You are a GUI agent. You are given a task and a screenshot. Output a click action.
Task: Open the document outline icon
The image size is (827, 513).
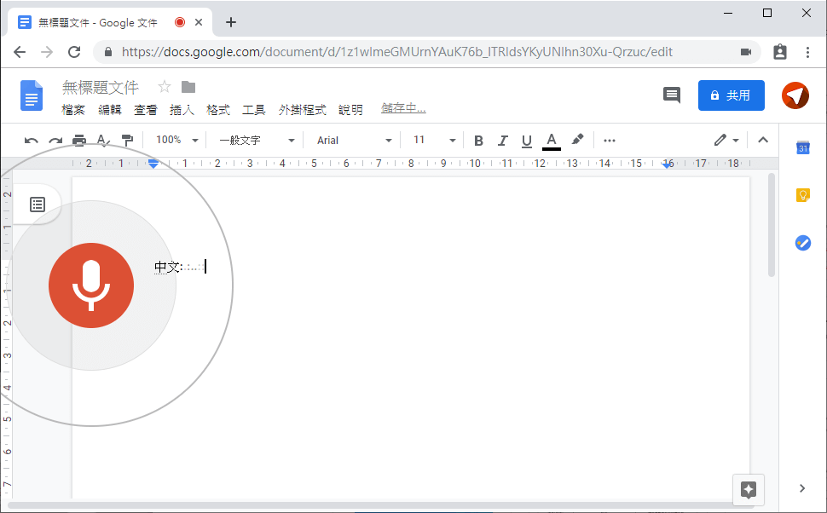[38, 205]
